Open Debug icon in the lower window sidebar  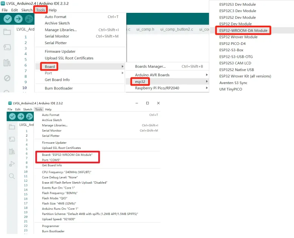tap(12, 164)
